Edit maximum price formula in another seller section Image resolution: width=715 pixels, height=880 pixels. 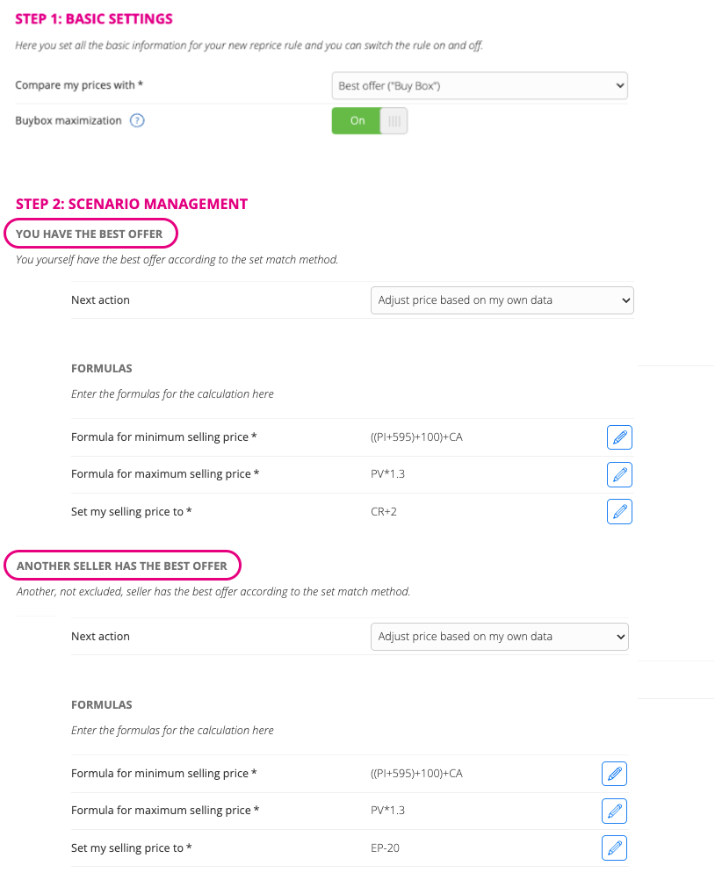[x=614, y=811]
